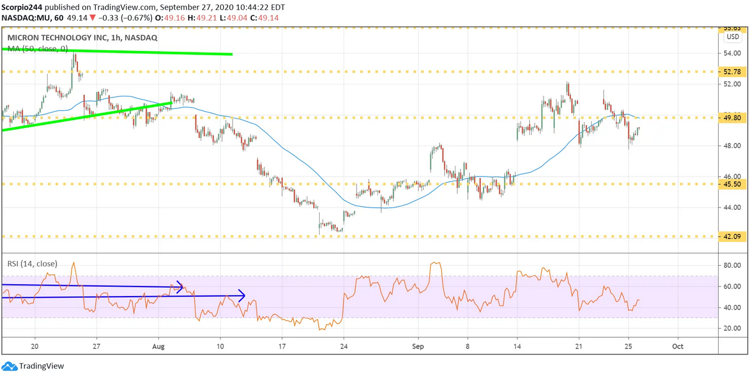Click the TradingView cloud logo icon
This screenshot has height=374, width=749.
pos(9,366)
